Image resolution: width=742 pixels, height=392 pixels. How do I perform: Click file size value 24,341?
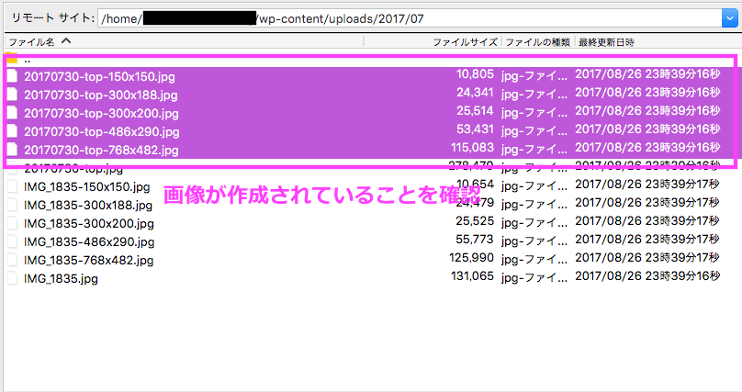[475, 93]
